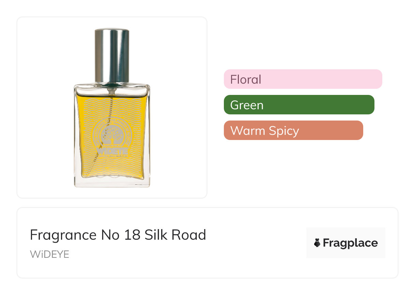Click the Warm Spicy label text
The width and height of the screenshot is (415, 295).
pyautogui.click(x=265, y=131)
